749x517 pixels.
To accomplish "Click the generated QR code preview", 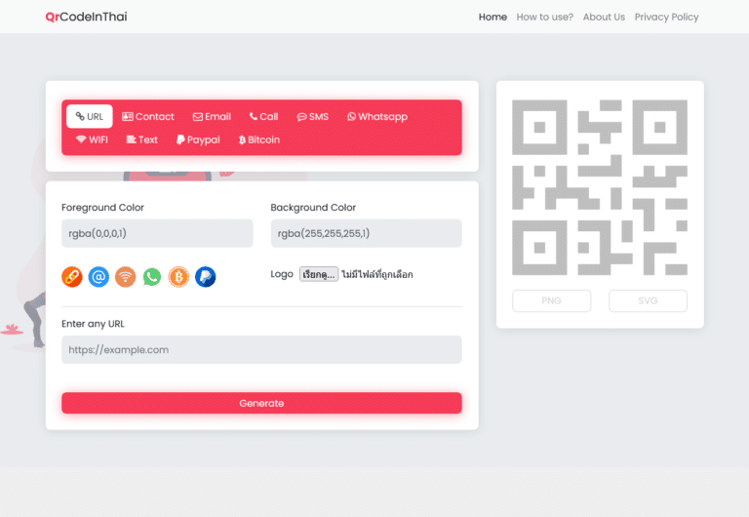I will [599, 186].
